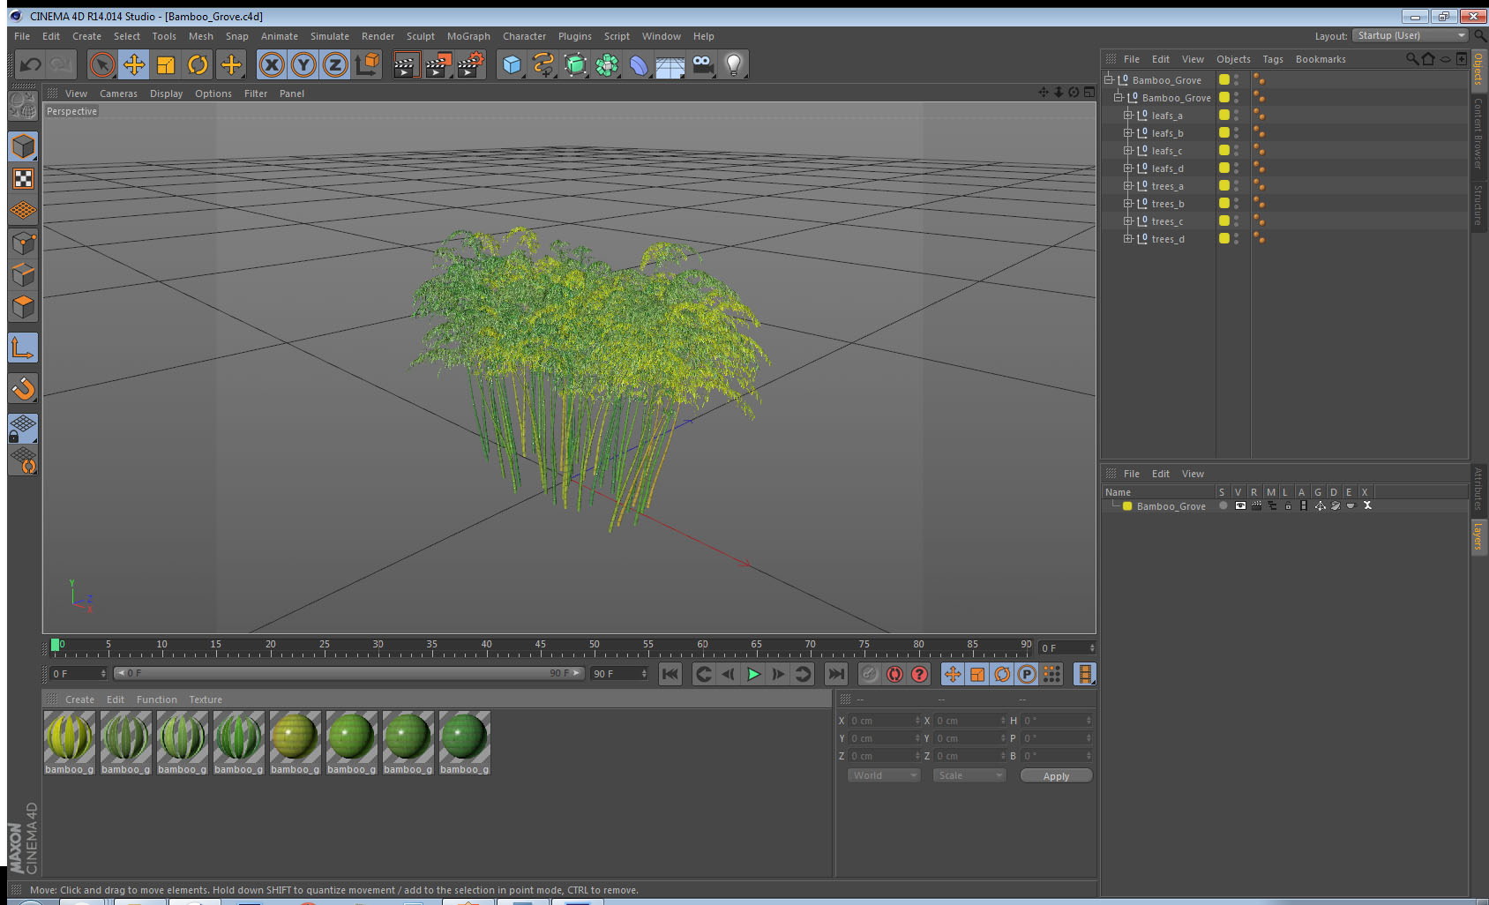
Task: Open the Layout Startup dropdown
Action: coord(1410,35)
